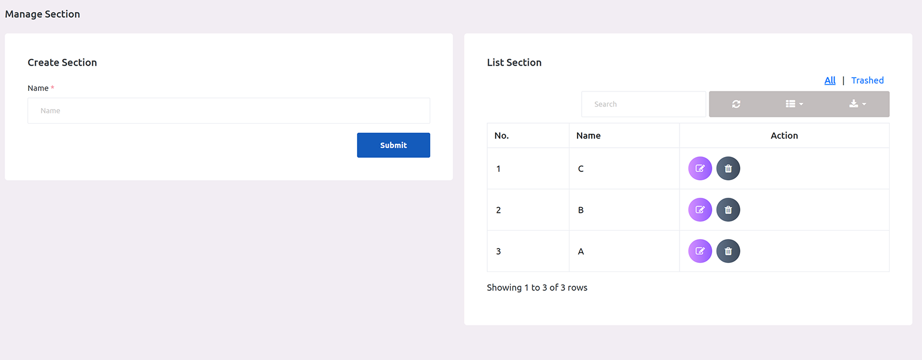Click the No. column header
922x360 pixels.
click(x=502, y=136)
